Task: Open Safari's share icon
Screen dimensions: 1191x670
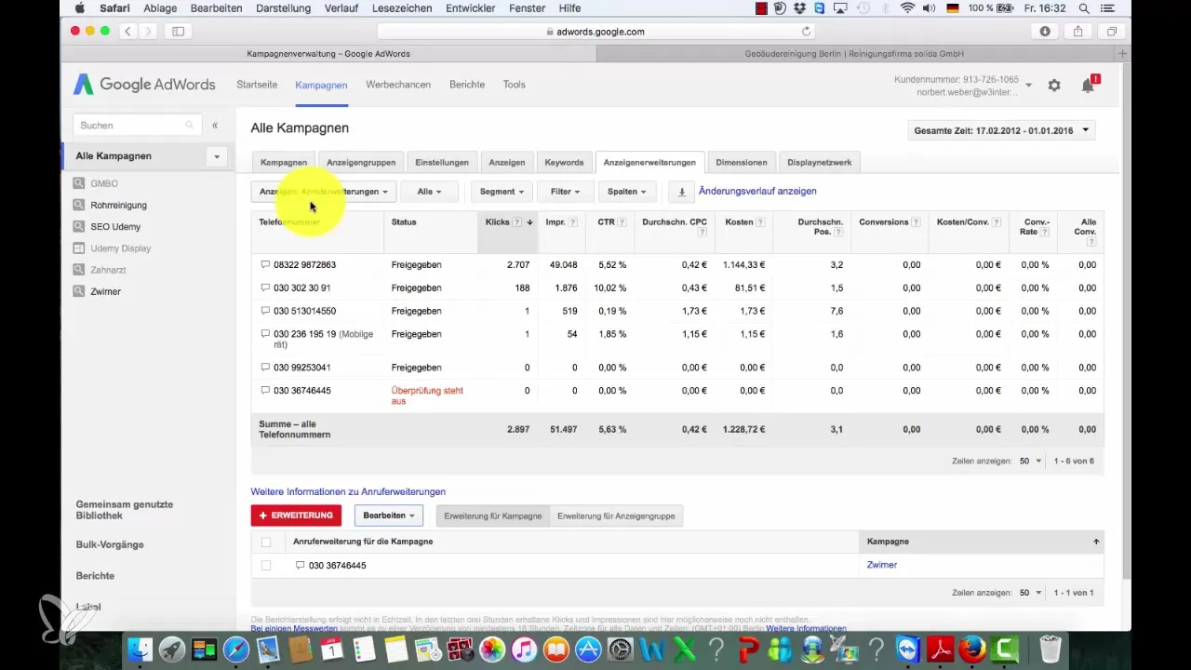Action: tap(1078, 32)
